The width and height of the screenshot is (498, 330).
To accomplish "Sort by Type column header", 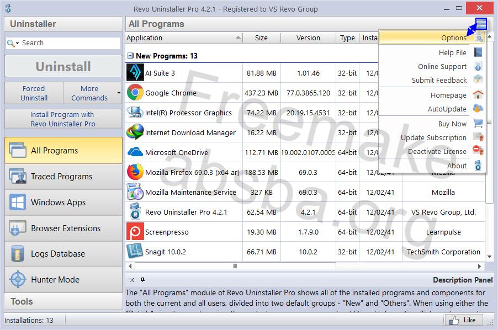I will (x=347, y=38).
